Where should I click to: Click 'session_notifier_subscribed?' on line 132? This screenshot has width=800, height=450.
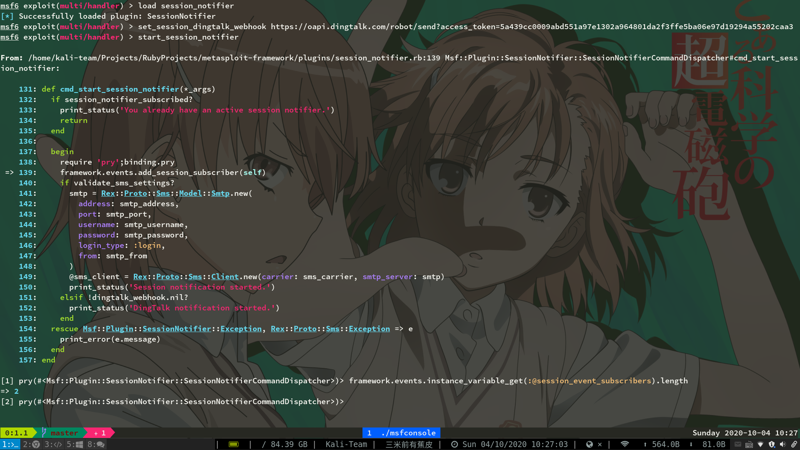point(129,100)
